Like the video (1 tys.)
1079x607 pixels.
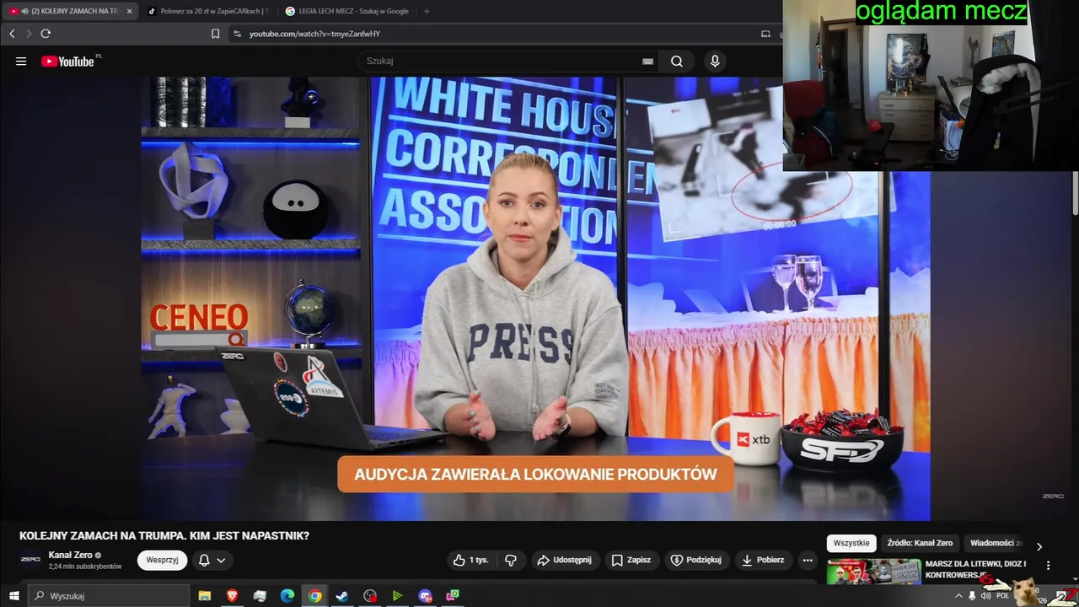(470, 560)
